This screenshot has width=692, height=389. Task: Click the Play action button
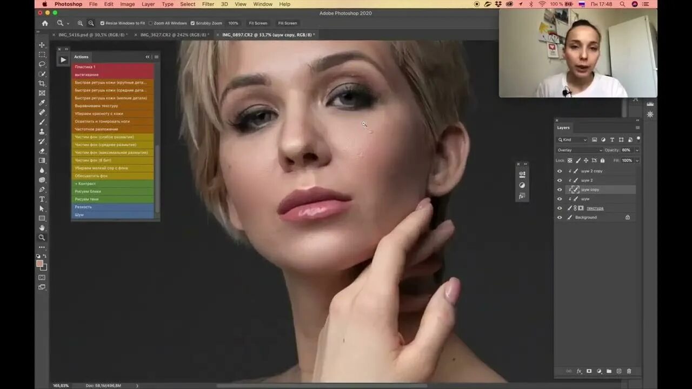click(x=63, y=60)
